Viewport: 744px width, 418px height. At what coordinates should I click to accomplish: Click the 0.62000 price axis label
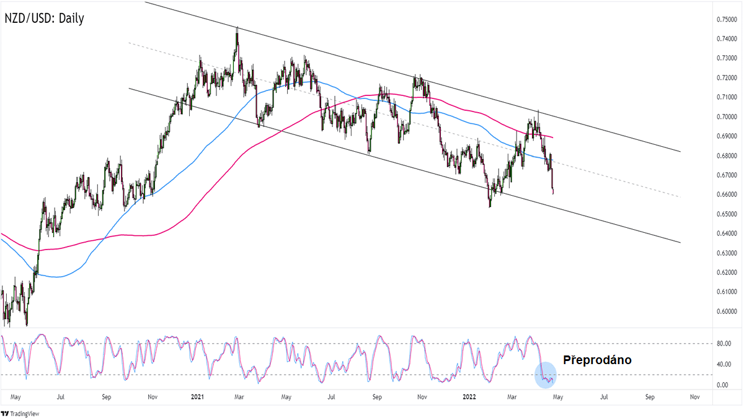point(727,272)
